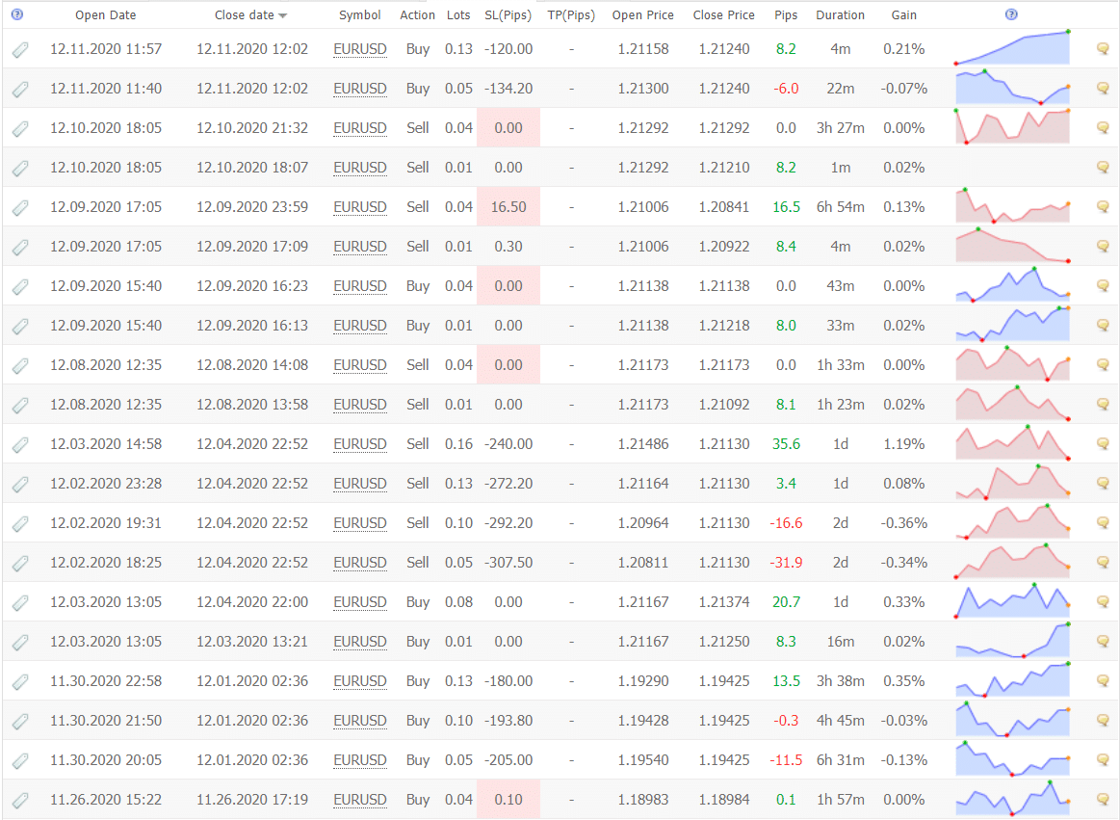Open the EURUSD link in the 11.26.2020 row
The width and height of the screenshot is (1120, 820).
click(x=360, y=800)
